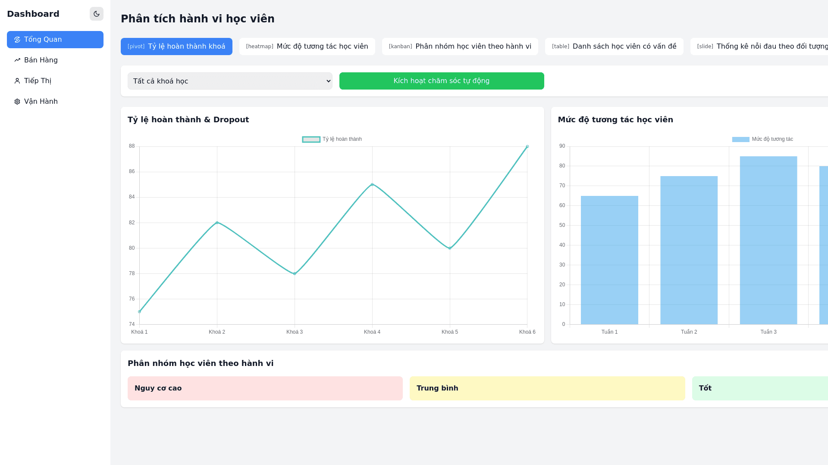The image size is (828, 465).
Task: Click the Vận Hành gear icon
Action: pyautogui.click(x=17, y=102)
